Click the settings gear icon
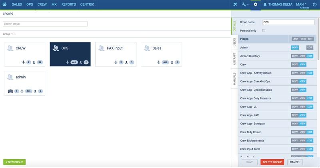The image size is (320, 168). coord(256,4)
